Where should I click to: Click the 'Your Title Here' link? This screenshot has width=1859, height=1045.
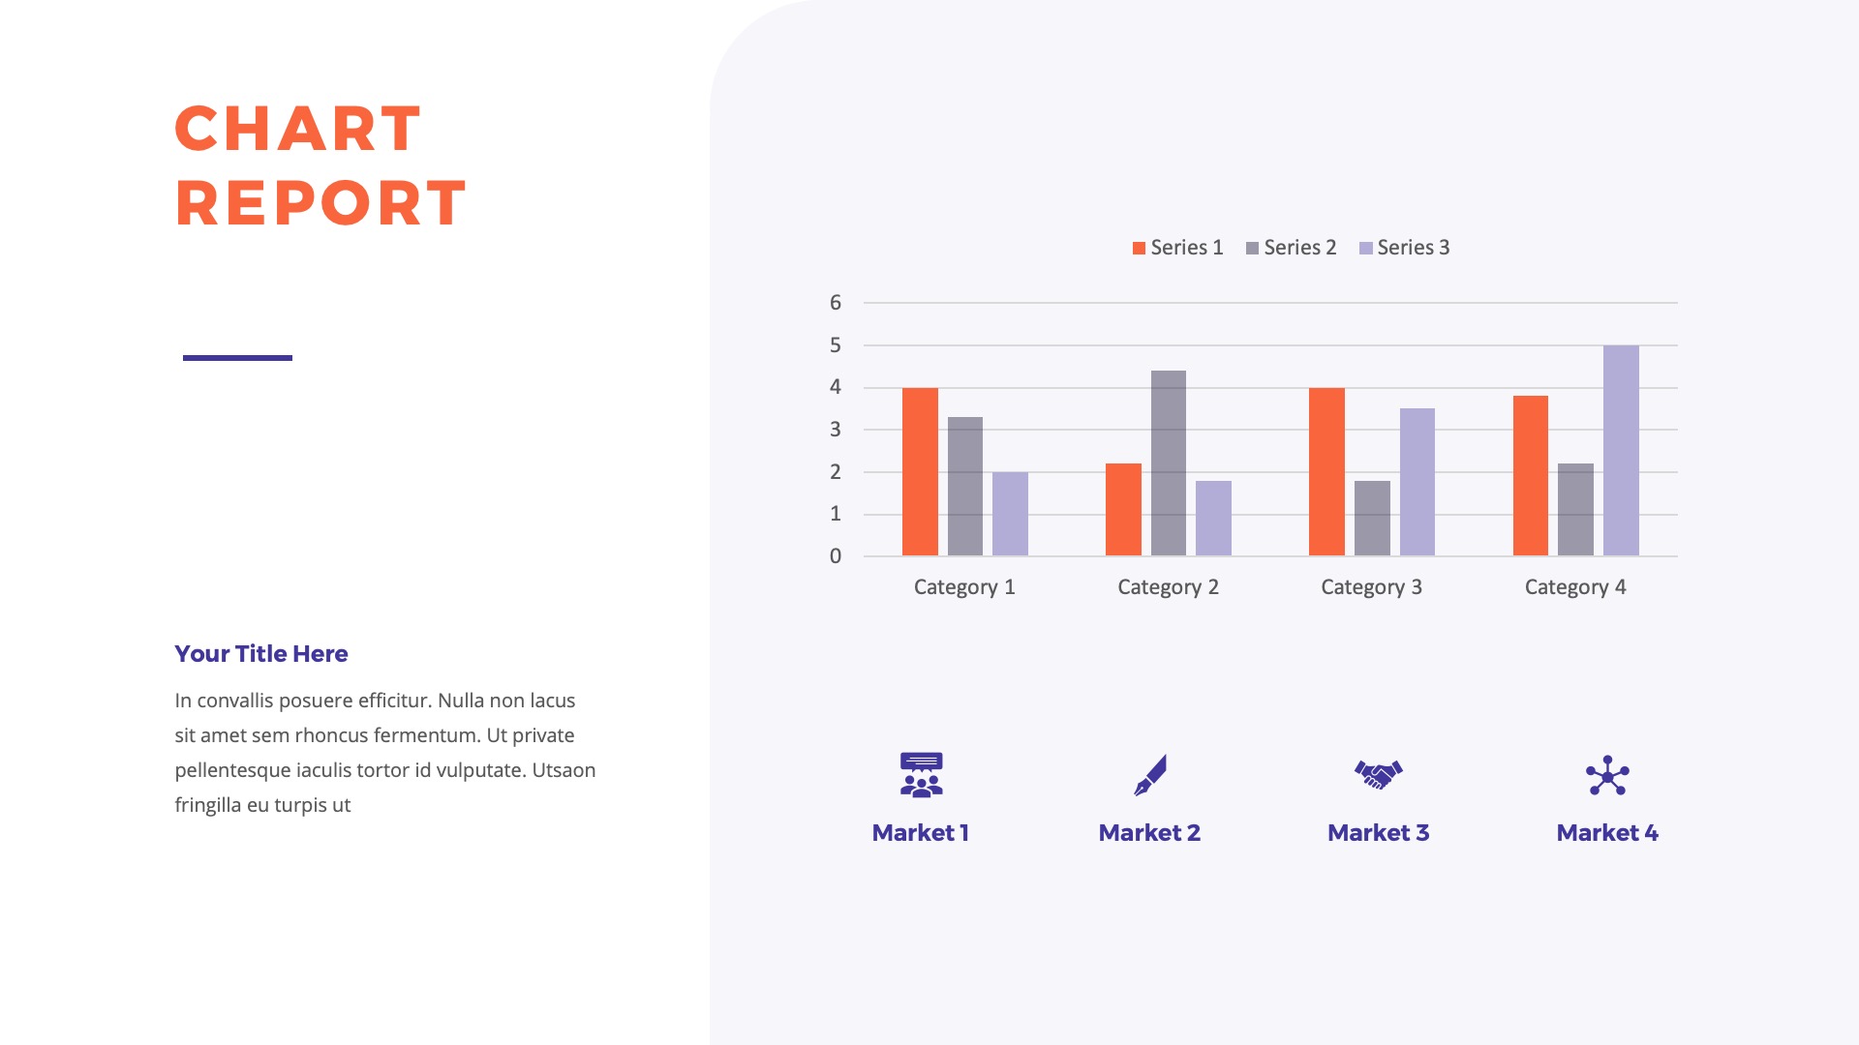click(260, 653)
